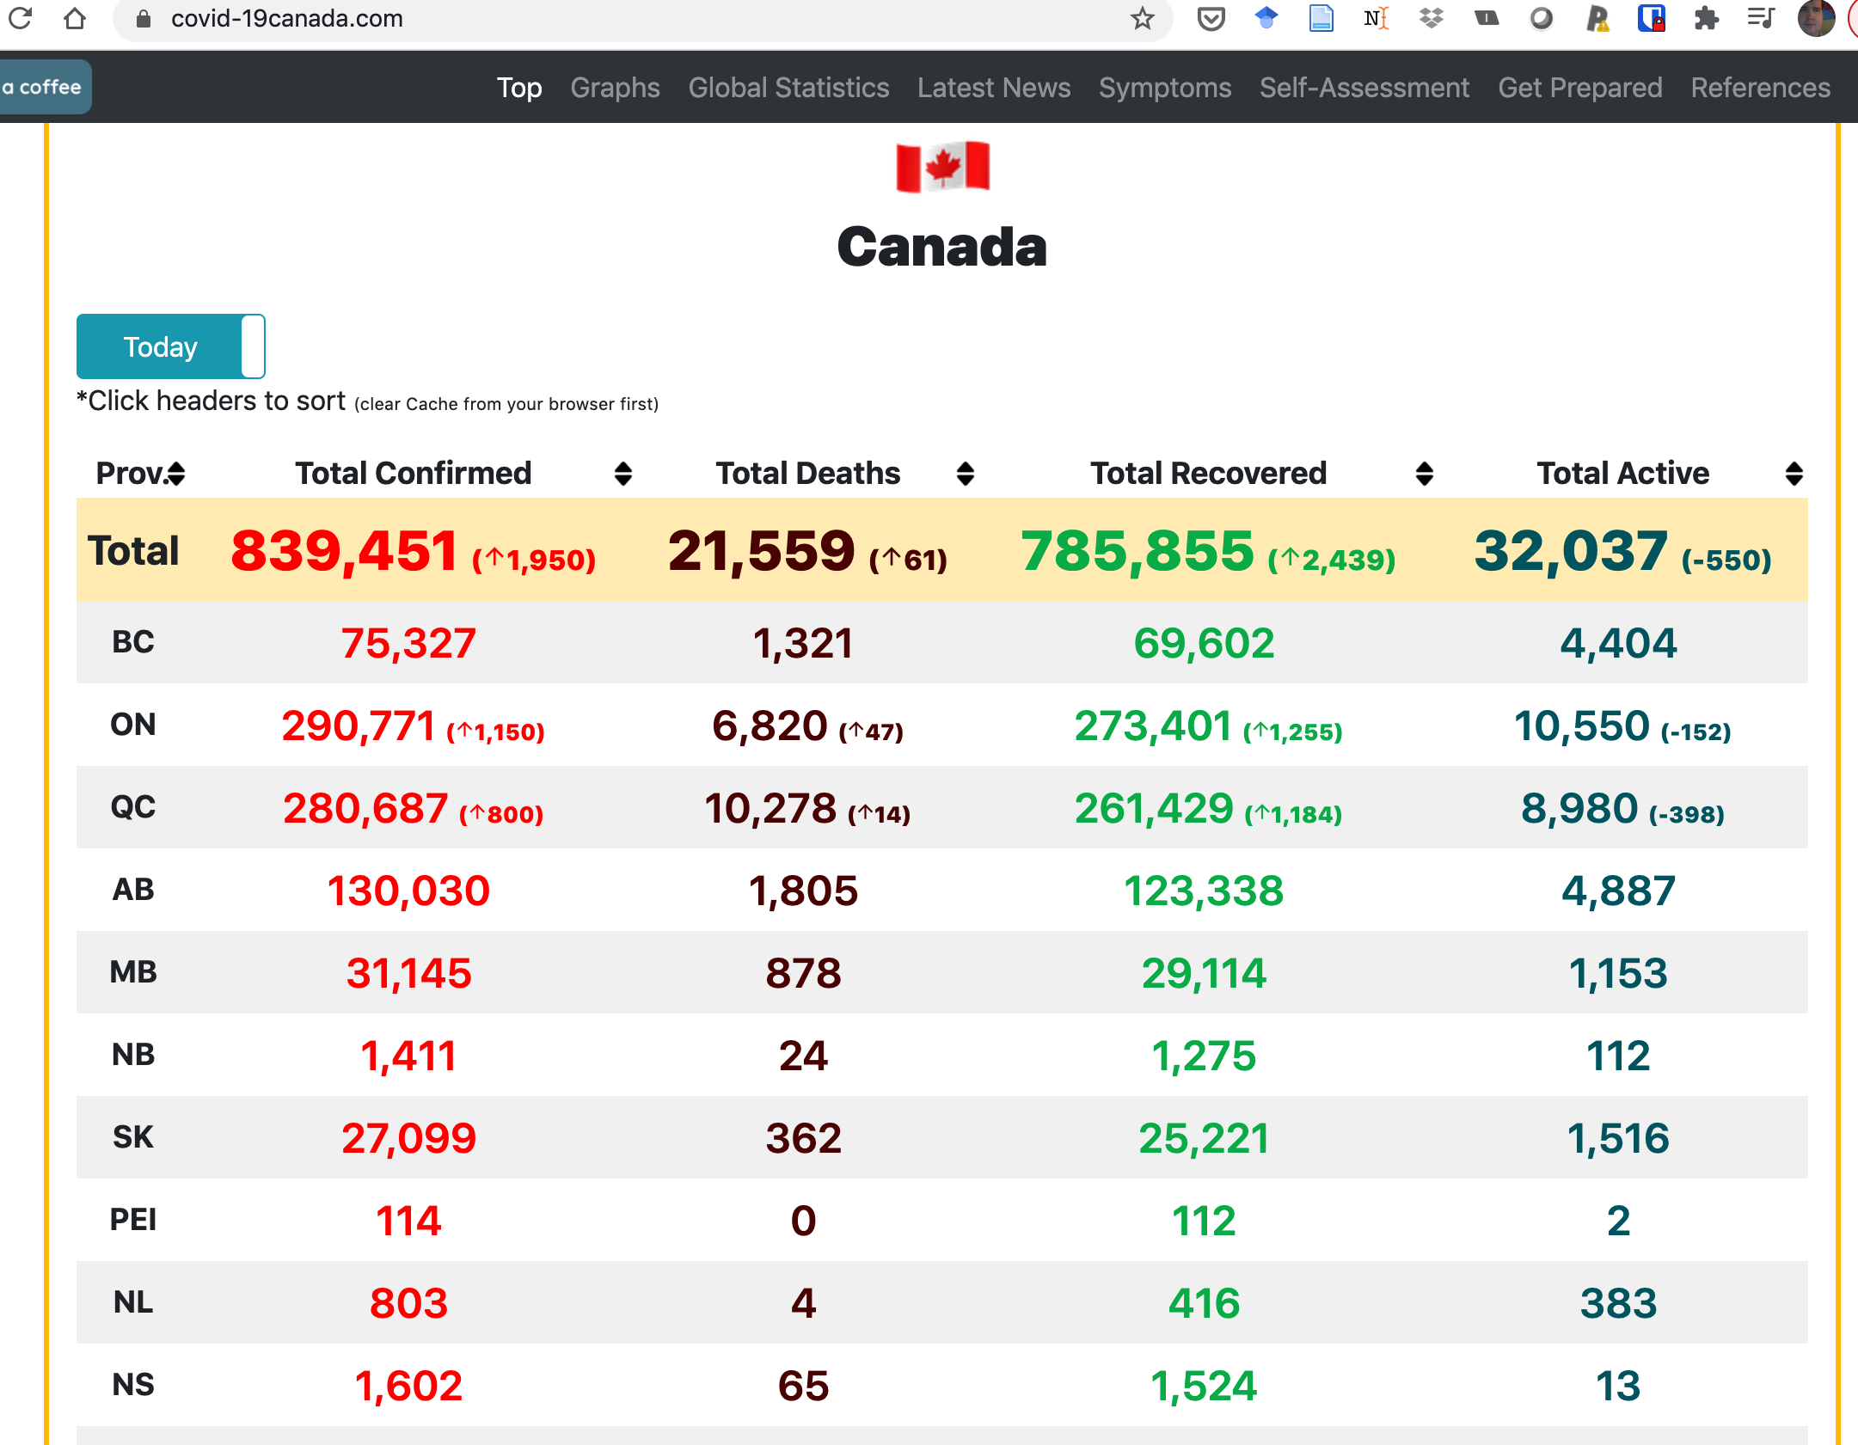
Task: Click the buy a coffee button
Action: tap(43, 87)
